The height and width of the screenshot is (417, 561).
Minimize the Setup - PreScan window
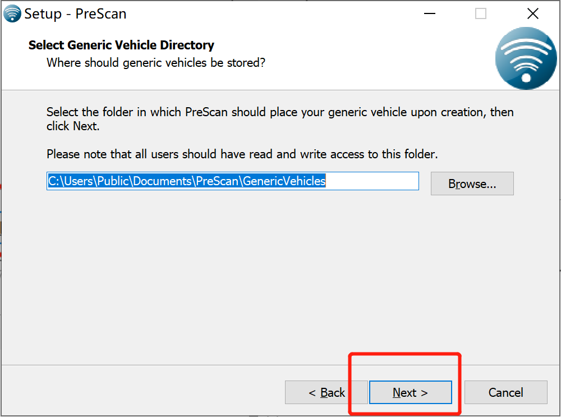(429, 13)
